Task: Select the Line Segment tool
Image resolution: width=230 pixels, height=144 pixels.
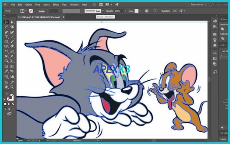Action: pos(12,37)
